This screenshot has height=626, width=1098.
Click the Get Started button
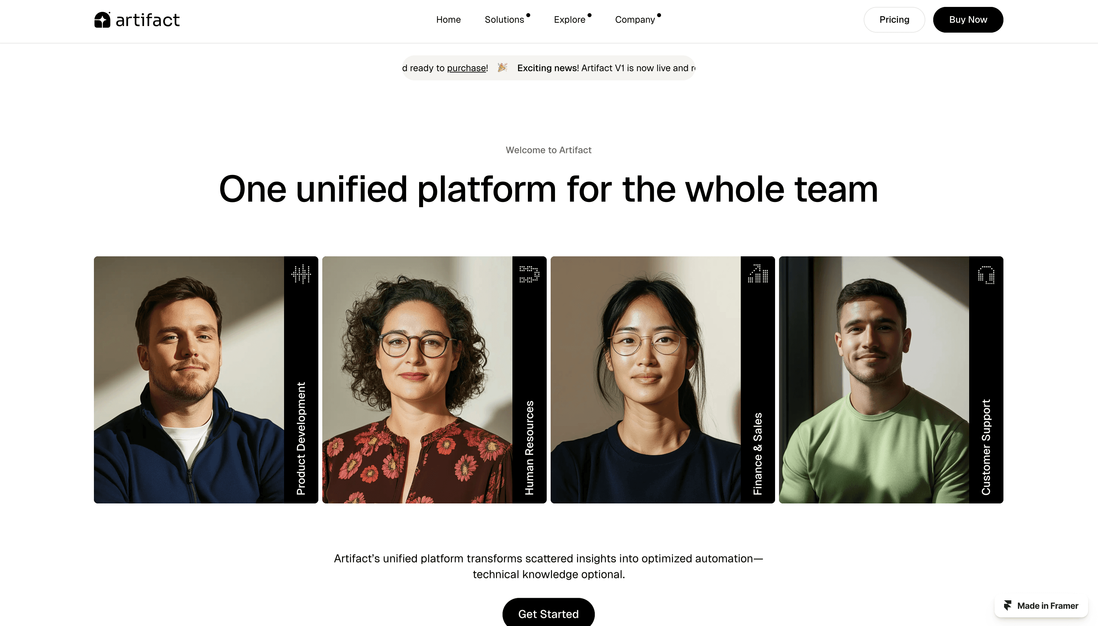pyautogui.click(x=548, y=613)
